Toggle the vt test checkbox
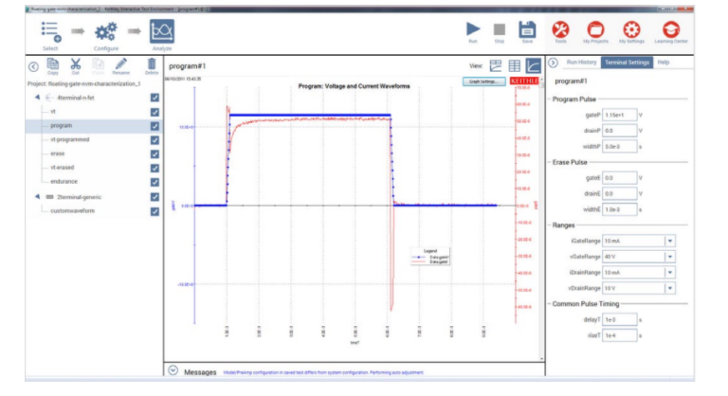Viewport: 728px width, 396px height. [155, 112]
